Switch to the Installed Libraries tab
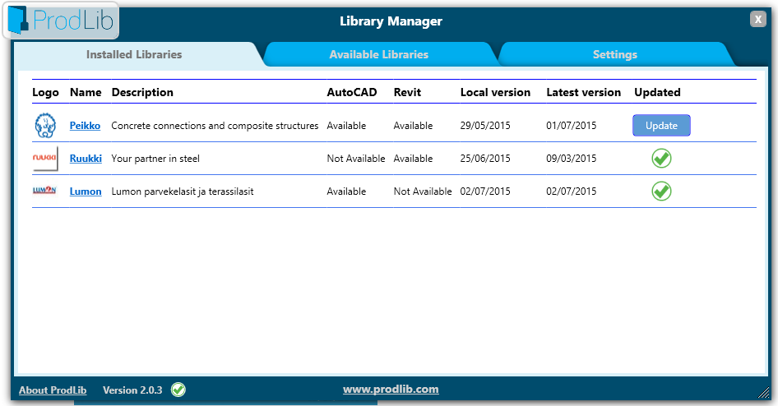This screenshot has height=406, width=778. (x=134, y=54)
